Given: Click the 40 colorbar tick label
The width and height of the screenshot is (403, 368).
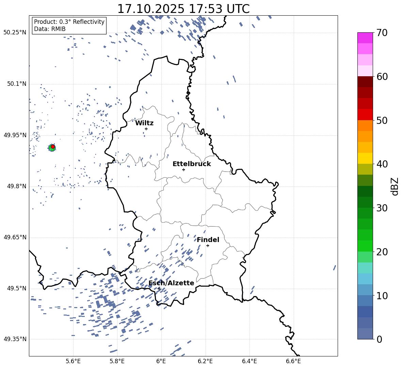Looking at the screenshot, I should [382, 164].
